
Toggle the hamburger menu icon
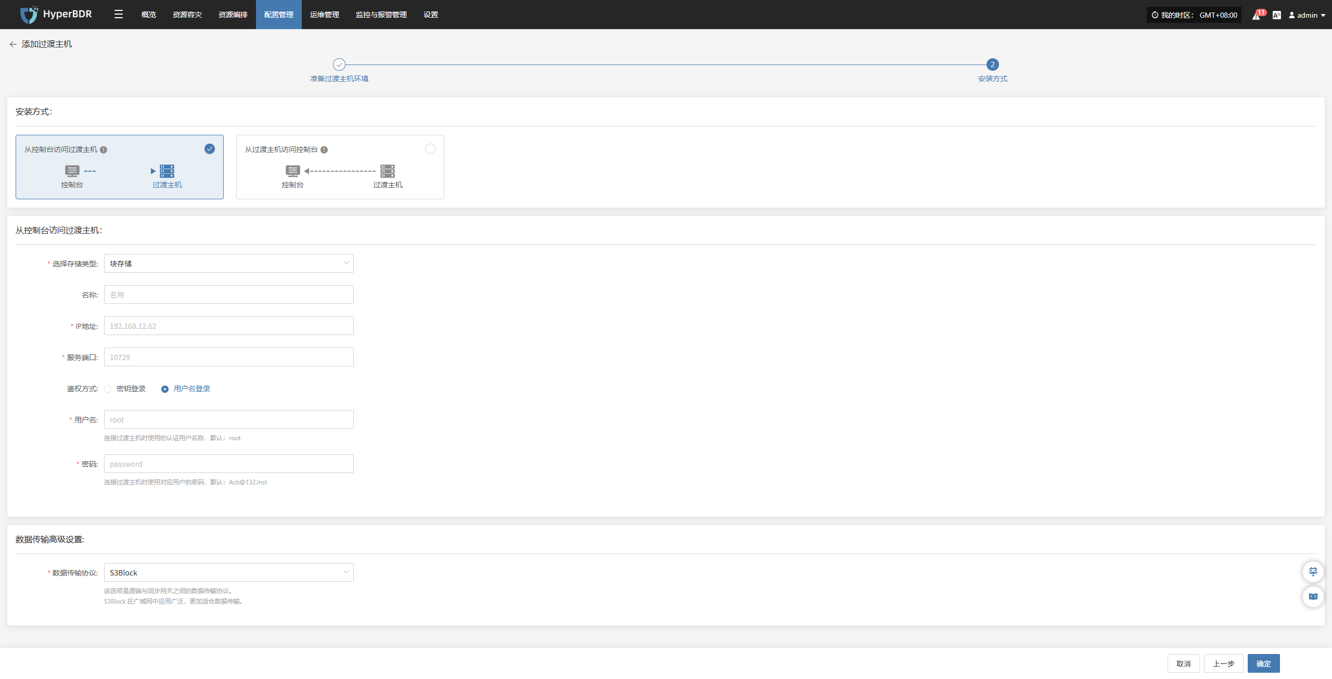[119, 15]
